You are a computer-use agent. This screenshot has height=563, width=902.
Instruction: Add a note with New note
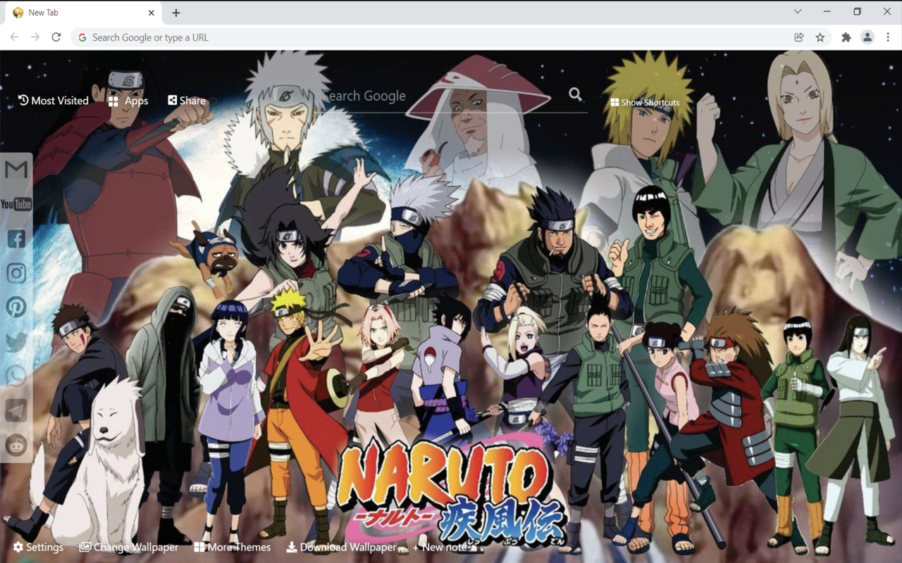tap(440, 547)
